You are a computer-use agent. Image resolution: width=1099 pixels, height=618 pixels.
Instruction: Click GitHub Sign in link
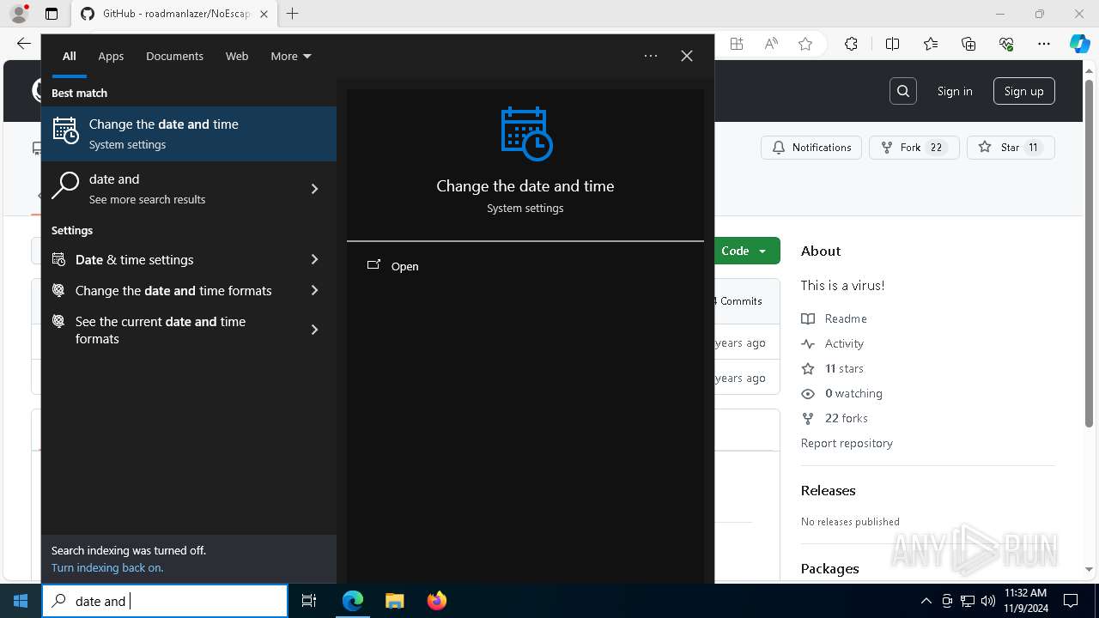click(x=955, y=91)
